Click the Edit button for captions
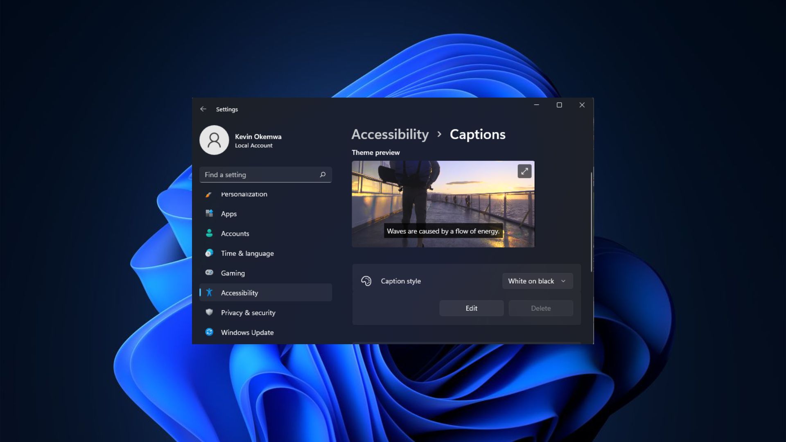786x442 pixels. pyautogui.click(x=471, y=308)
